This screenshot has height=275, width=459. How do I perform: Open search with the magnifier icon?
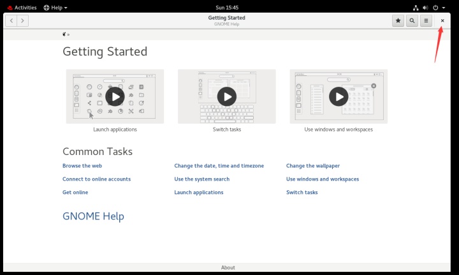point(412,20)
